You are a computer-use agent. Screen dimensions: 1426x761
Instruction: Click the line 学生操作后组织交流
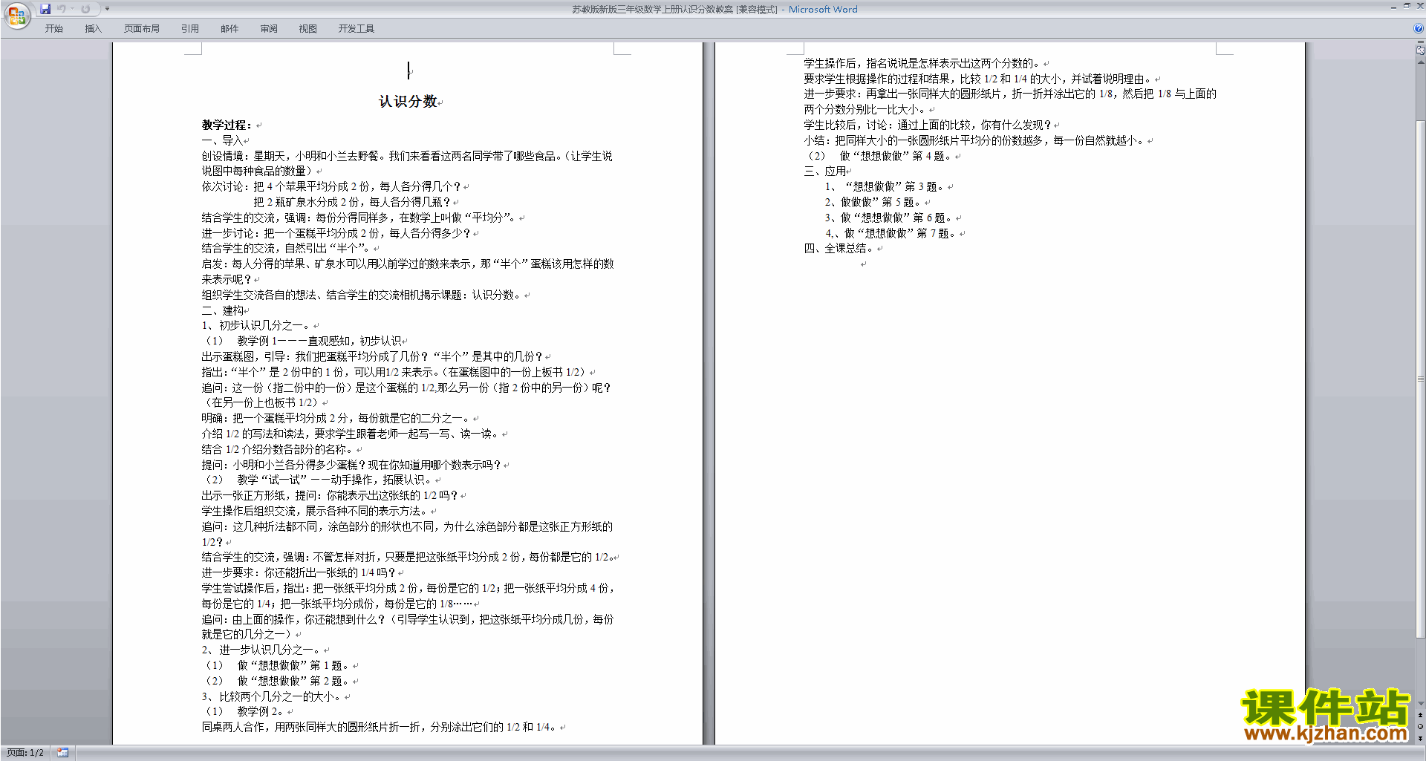[316, 511]
